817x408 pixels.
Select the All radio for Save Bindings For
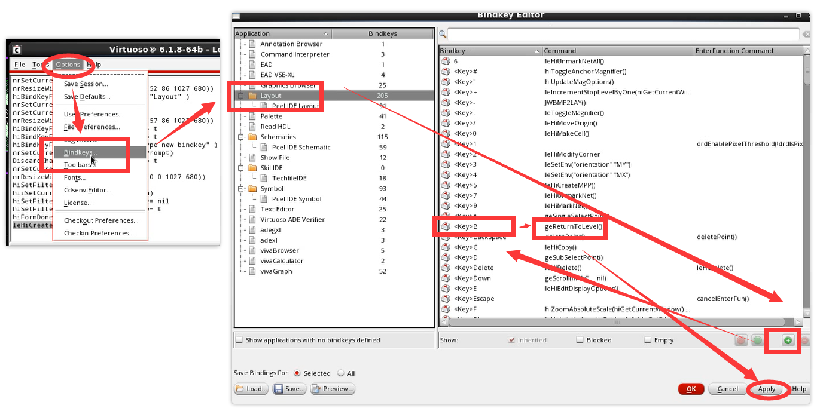click(341, 373)
